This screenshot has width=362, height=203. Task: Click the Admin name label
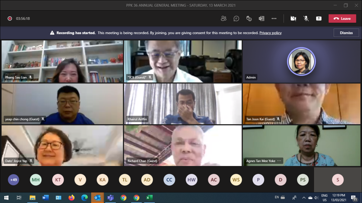tap(251, 77)
